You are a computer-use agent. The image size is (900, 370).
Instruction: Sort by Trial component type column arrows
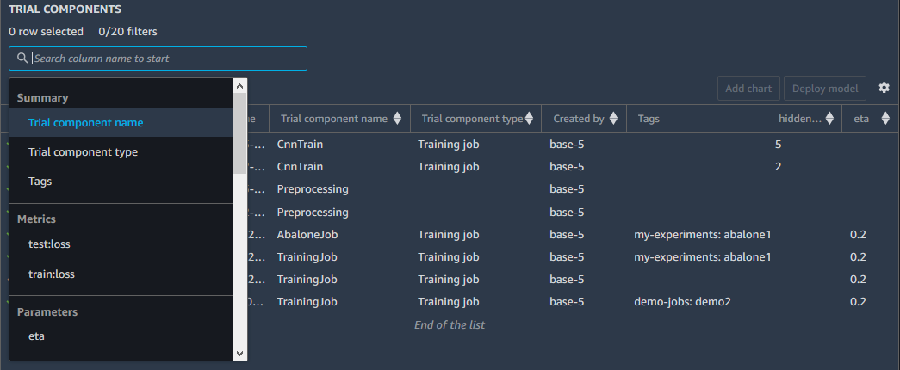tap(532, 119)
